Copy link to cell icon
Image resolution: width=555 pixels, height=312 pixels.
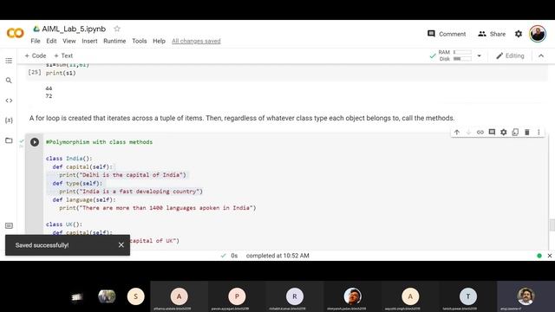pos(480,132)
